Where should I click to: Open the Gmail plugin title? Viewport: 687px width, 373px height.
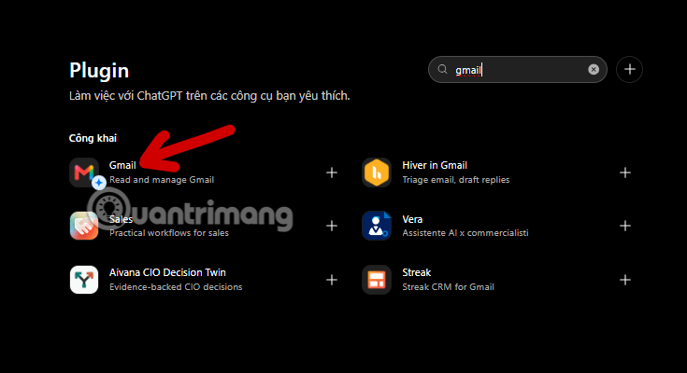122,165
